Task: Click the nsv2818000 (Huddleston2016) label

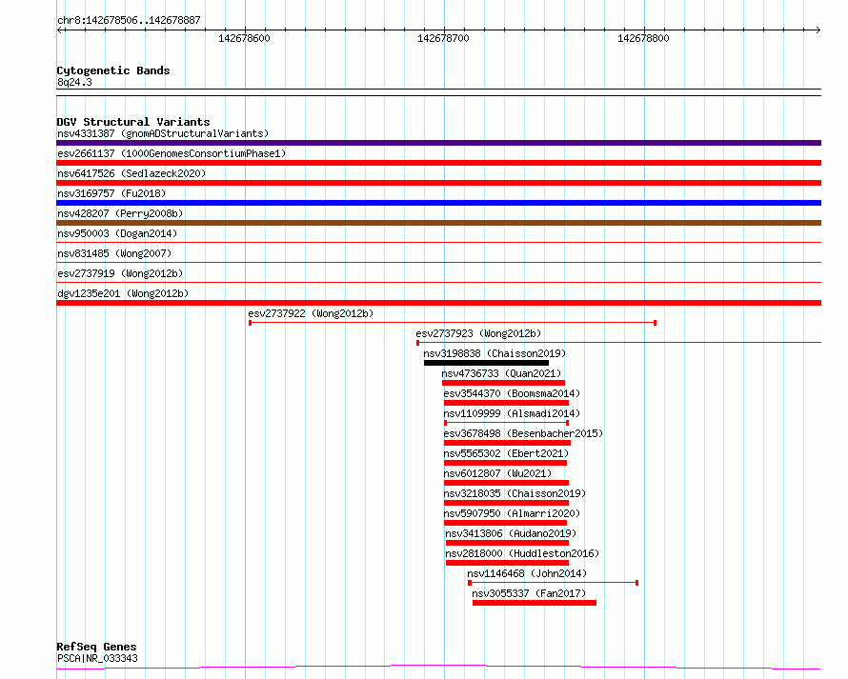Action: pyautogui.click(x=522, y=553)
